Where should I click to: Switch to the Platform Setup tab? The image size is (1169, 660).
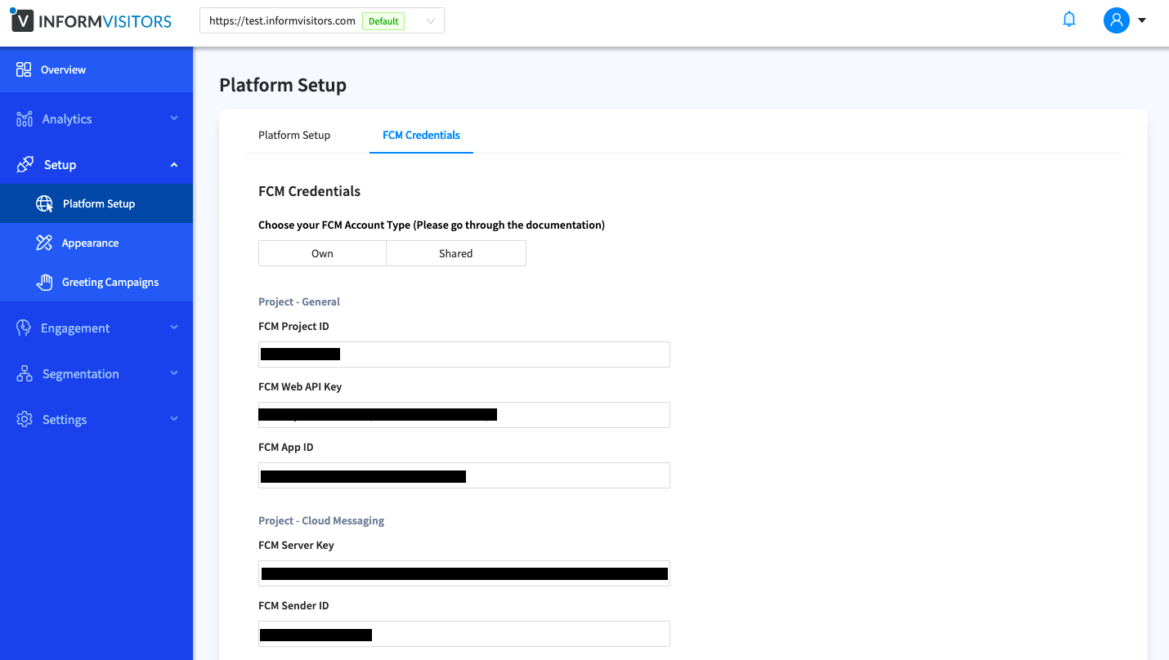(x=294, y=136)
